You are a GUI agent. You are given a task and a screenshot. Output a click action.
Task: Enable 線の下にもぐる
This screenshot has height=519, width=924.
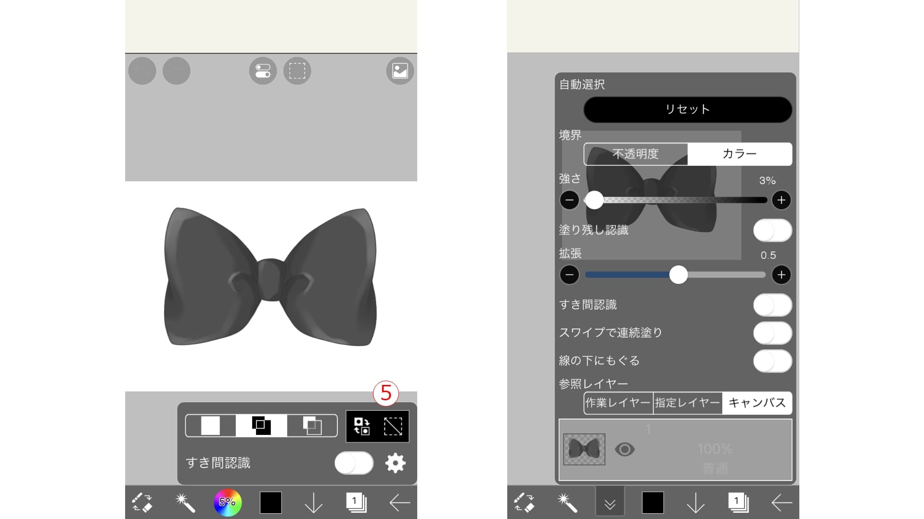[772, 360]
